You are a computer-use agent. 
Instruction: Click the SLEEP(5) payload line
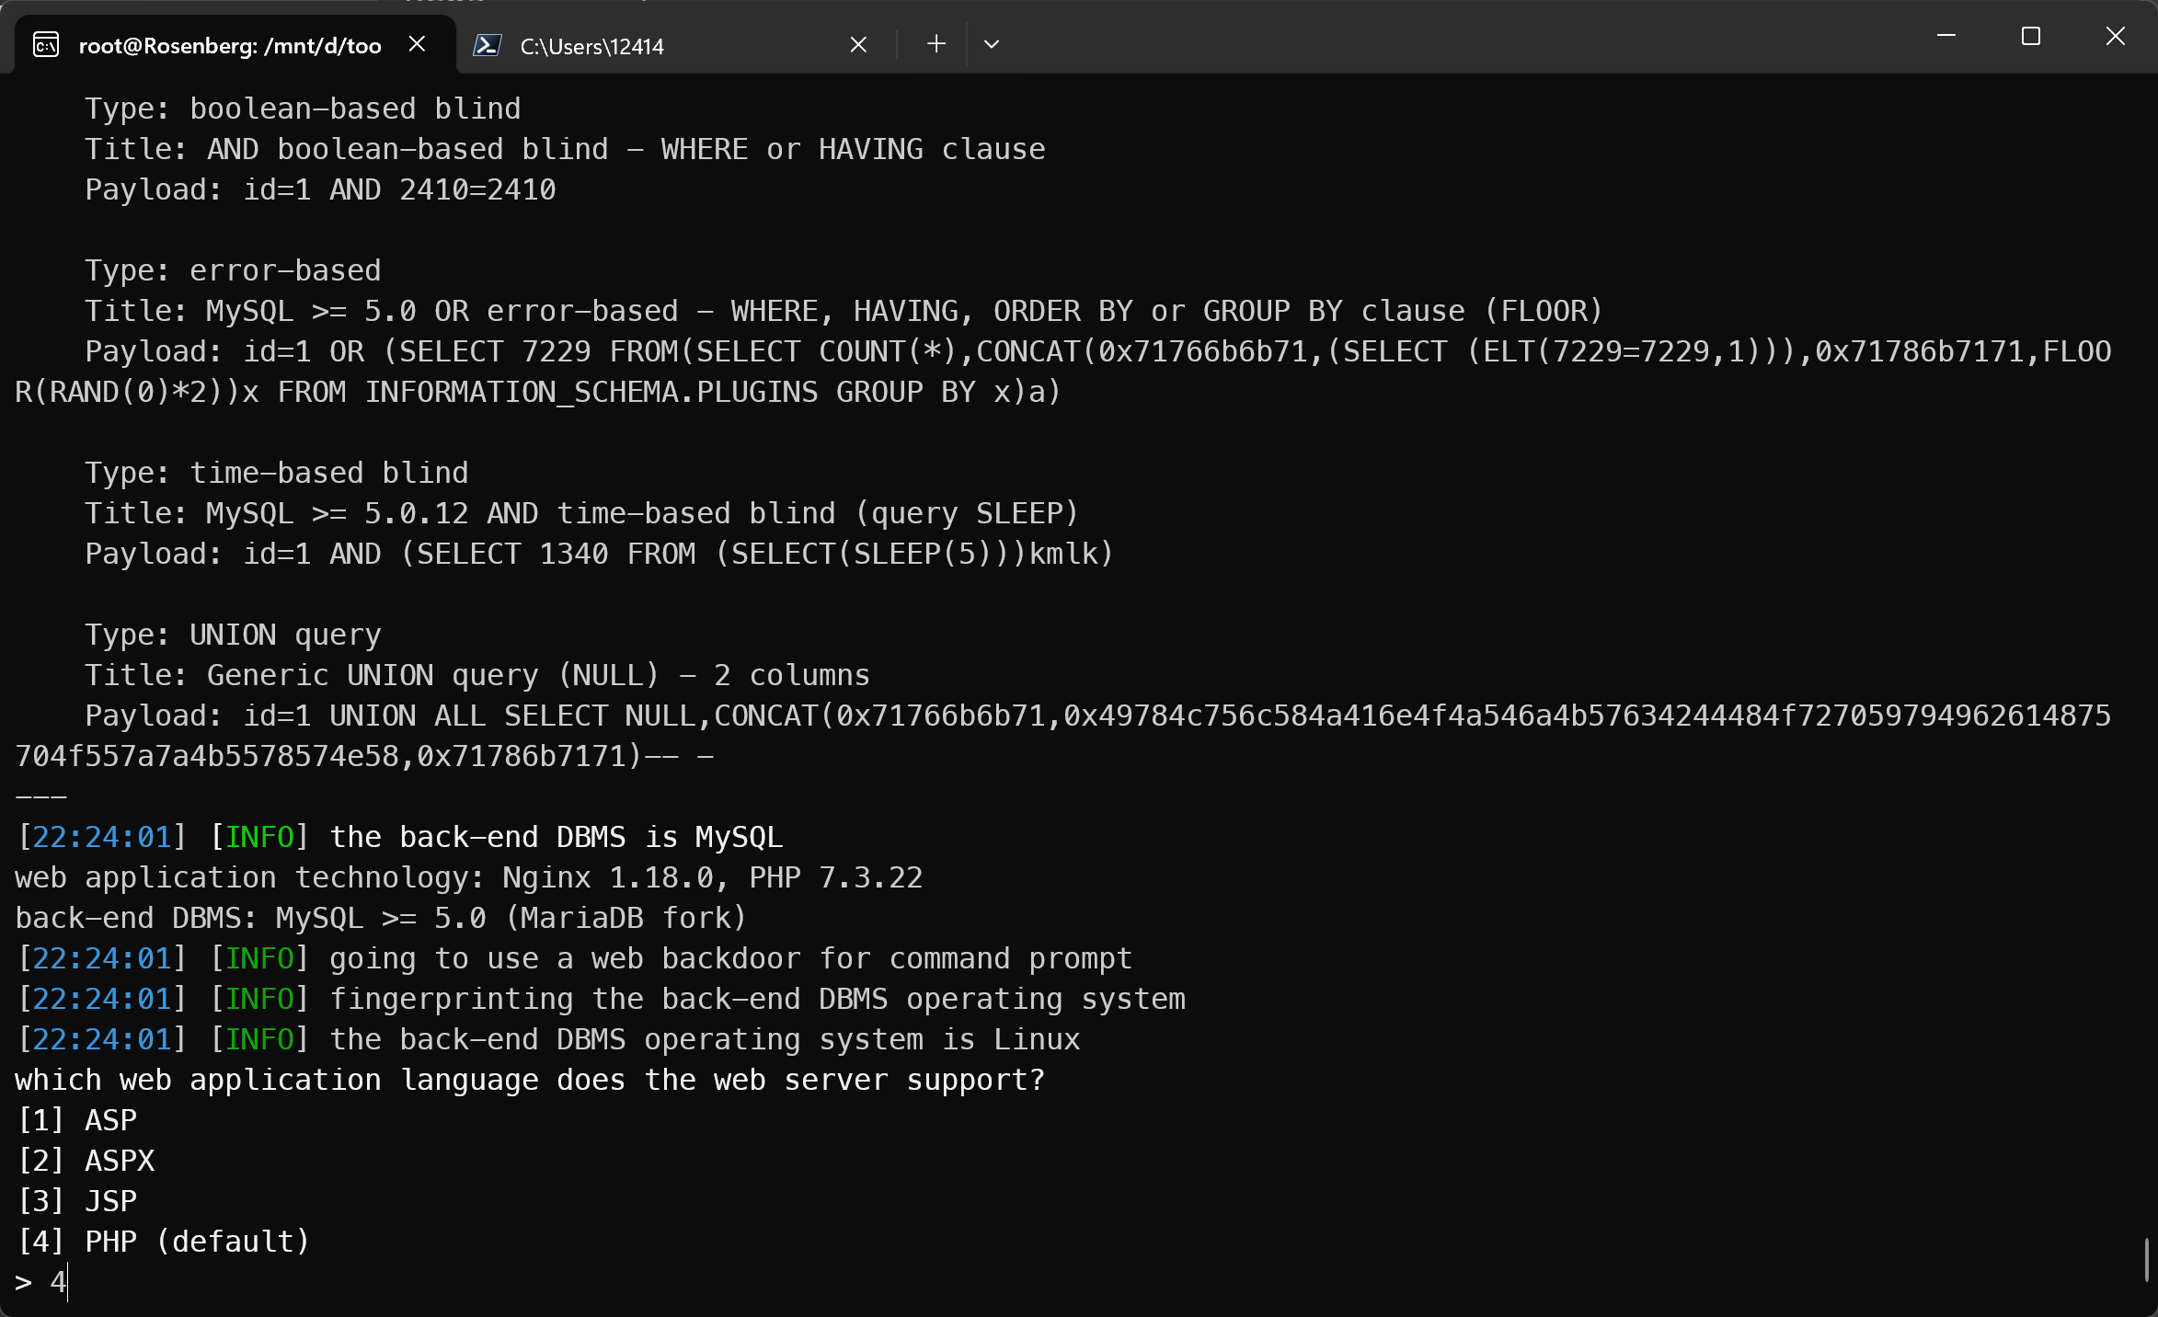click(x=599, y=553)
